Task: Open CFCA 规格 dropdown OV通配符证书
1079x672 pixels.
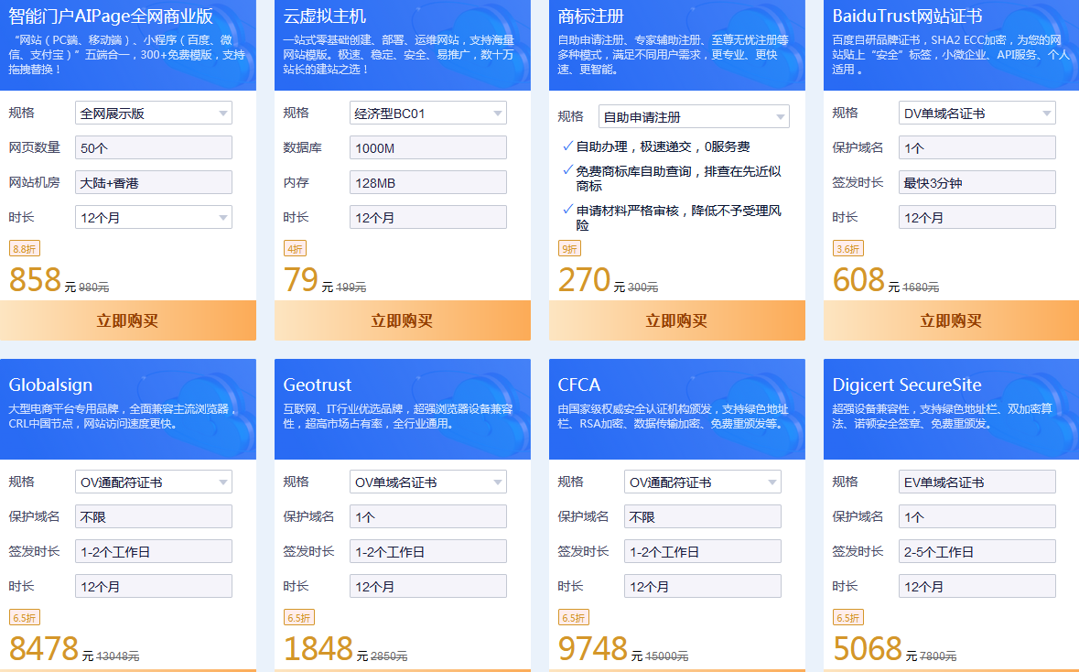Action: 703,482
